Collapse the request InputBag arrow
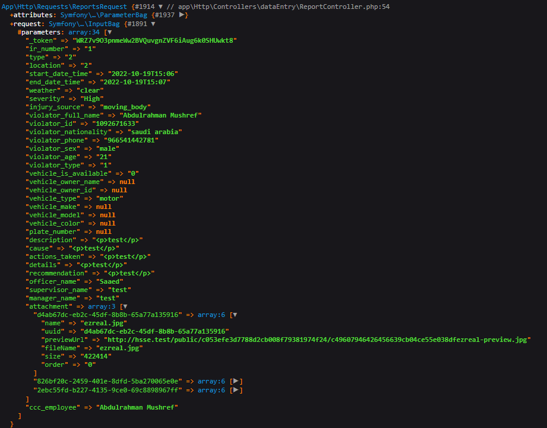547x428 pixels. tap(153, 24)
